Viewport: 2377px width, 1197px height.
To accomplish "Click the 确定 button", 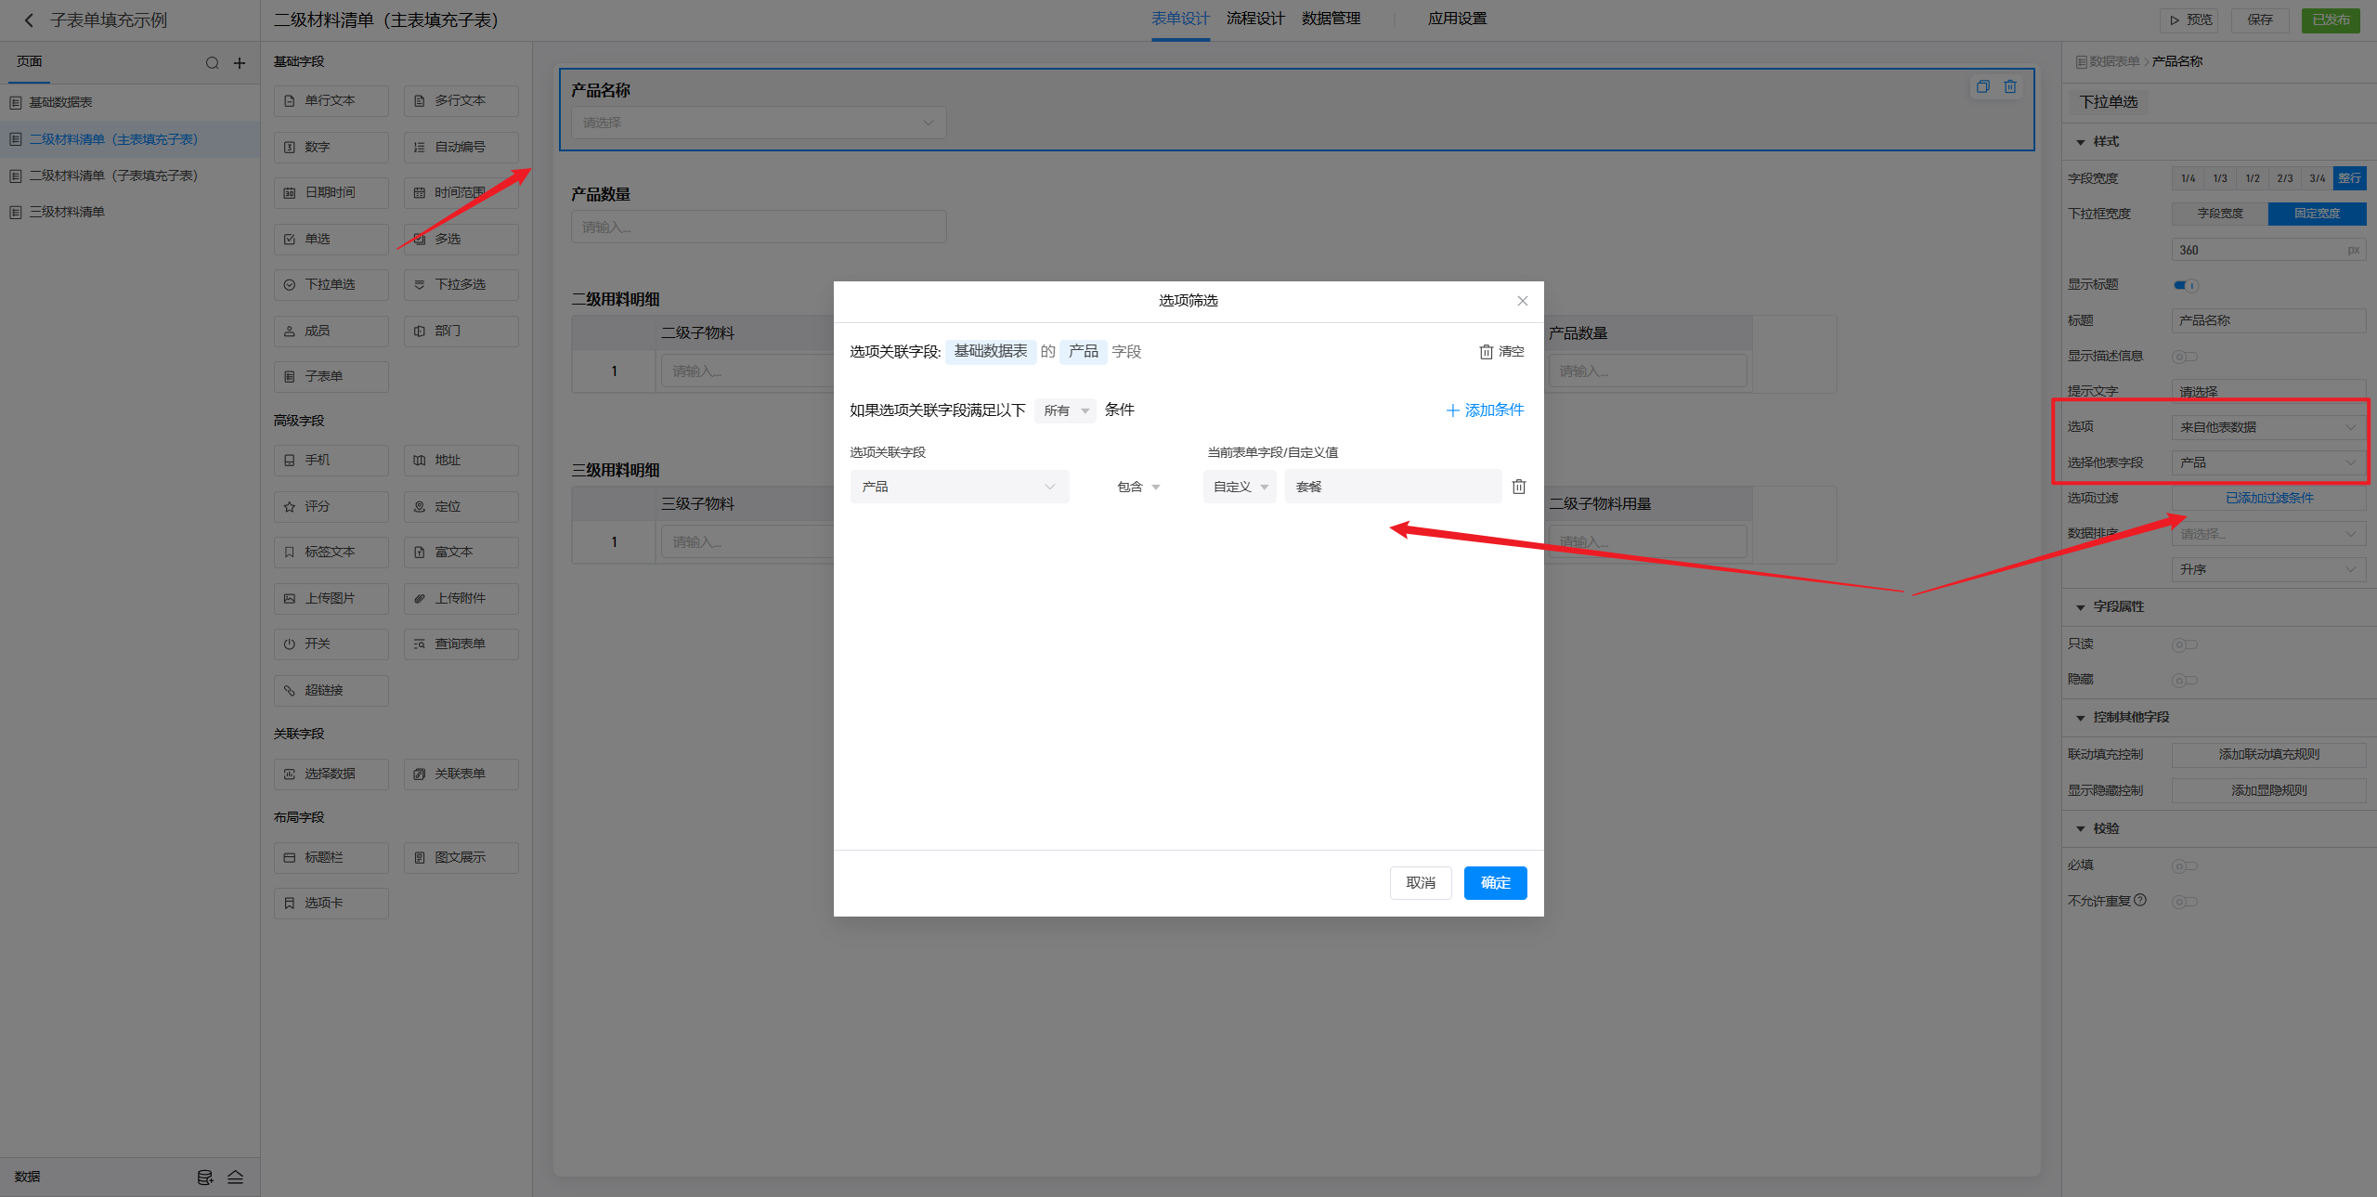I will click(x=1495, y=882).
